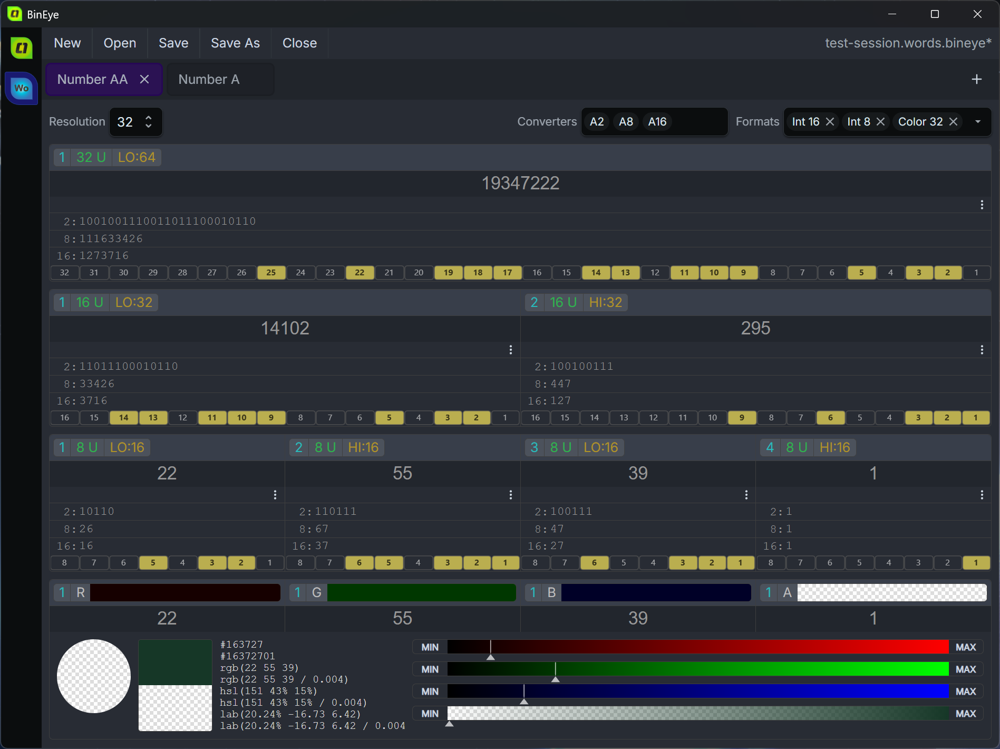Viewport: 1000px width, 749px height.
Task: Open options menu for 14102 value
Action: (510, 350)
